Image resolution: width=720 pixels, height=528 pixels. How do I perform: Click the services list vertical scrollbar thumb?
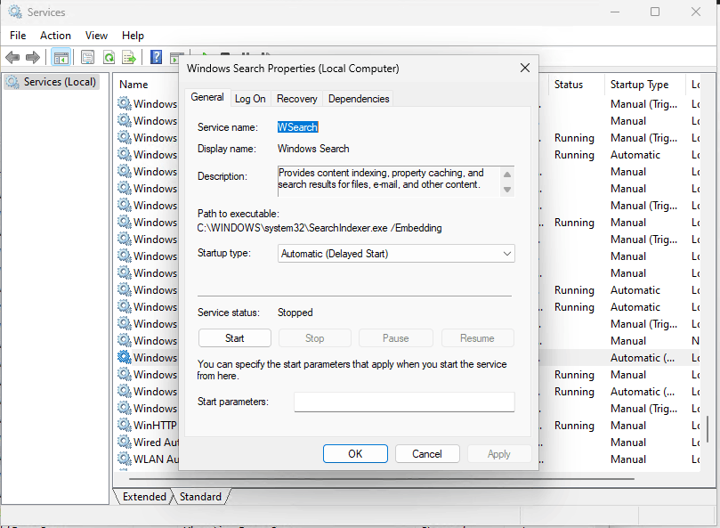click(x=708, y=428)
